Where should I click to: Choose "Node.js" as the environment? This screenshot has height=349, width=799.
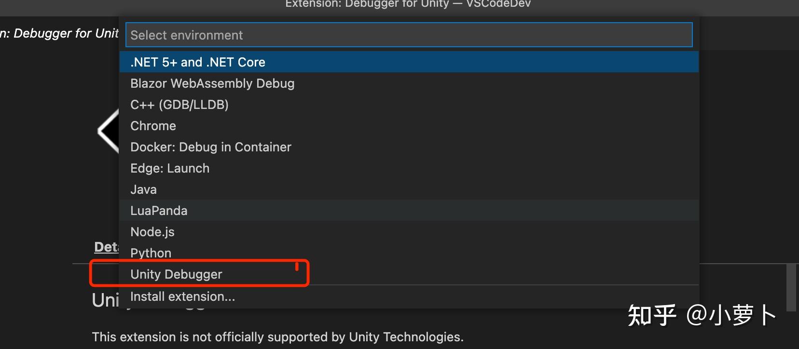tap(152, 231)
